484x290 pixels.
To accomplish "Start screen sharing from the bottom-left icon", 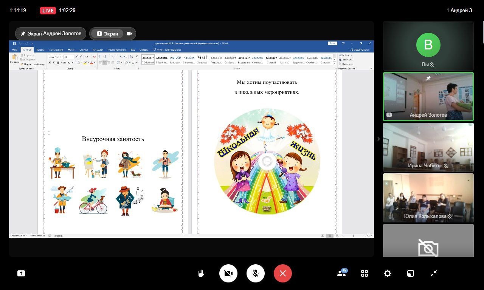I will pyautogui.click(x=21, y=273).
